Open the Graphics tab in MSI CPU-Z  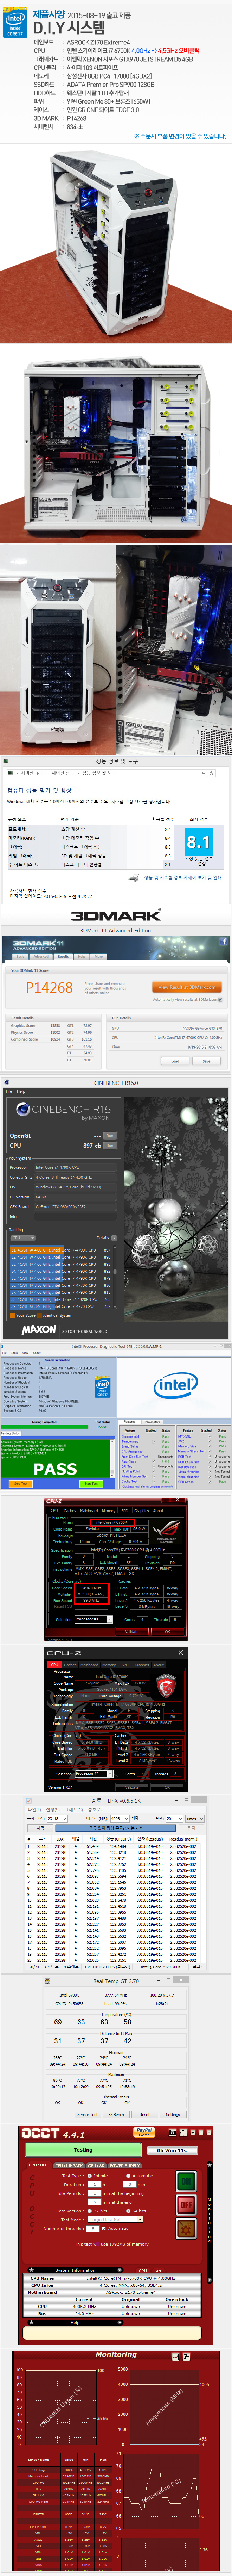tap(142, 1665)
